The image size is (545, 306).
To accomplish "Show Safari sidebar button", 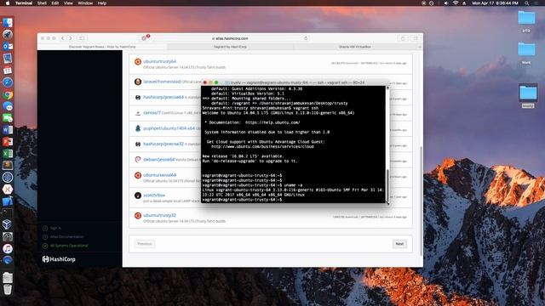I will pyautogui.click(x=82, y=38).
